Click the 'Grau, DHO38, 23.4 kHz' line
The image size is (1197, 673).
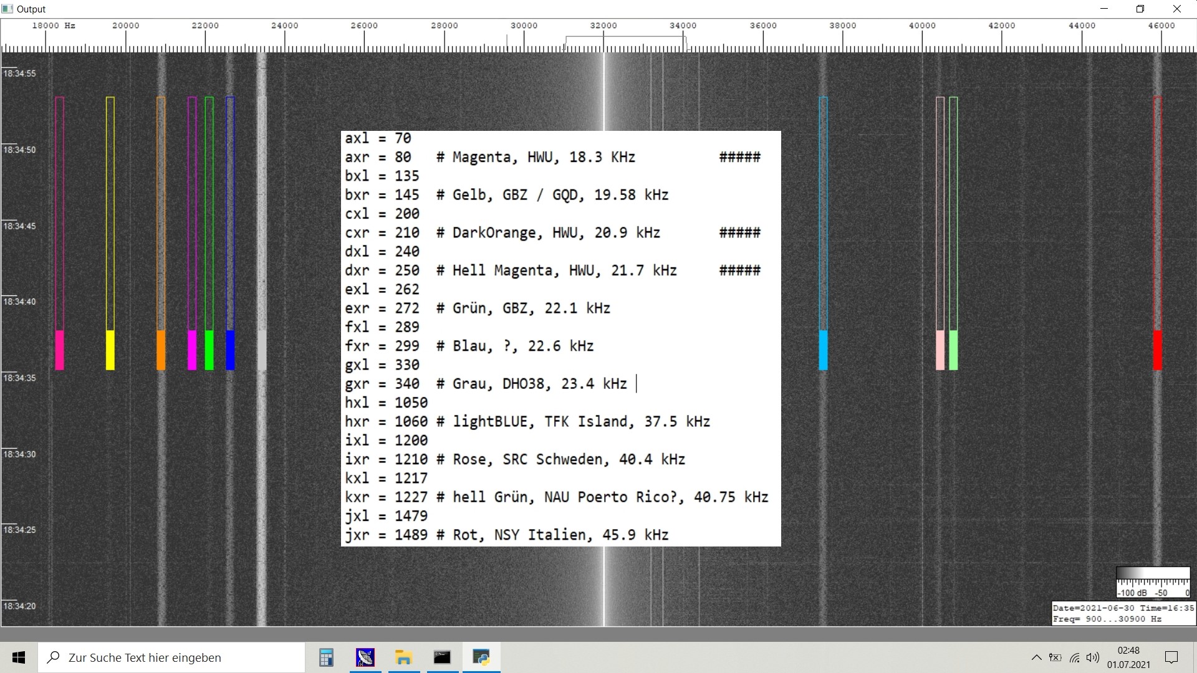tap(539, 384)
